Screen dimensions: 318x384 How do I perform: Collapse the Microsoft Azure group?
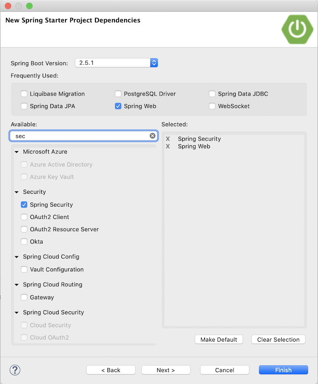[x=16, y=152]
